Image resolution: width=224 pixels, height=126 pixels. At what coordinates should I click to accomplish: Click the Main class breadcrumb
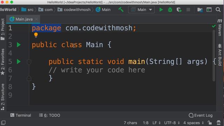103,9
